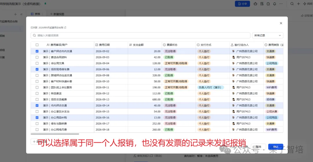Click the 260.00 amount cell
Screen dimensions: 313x162
point(145,129)
